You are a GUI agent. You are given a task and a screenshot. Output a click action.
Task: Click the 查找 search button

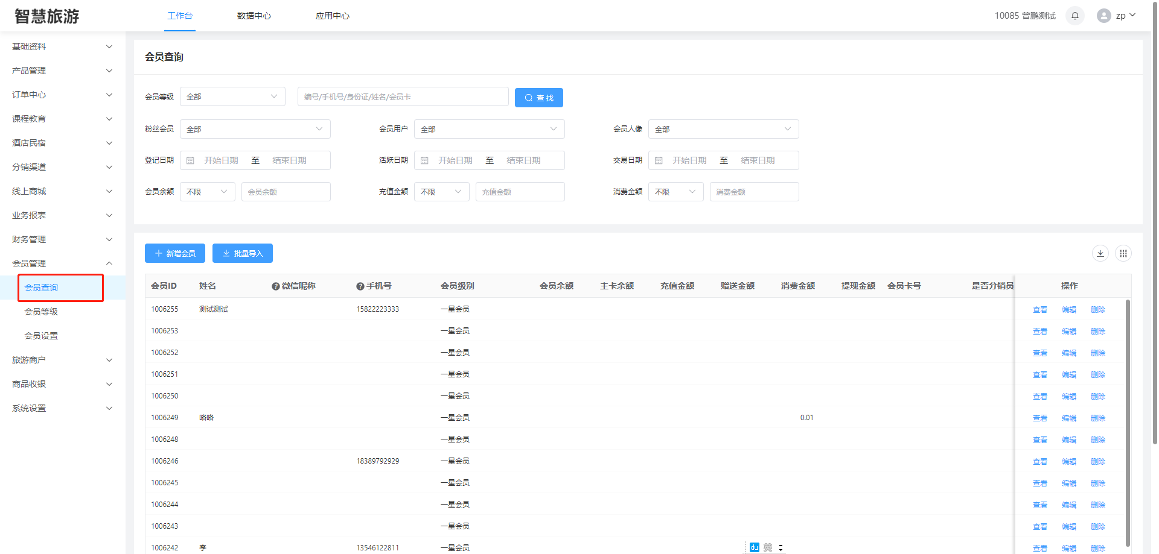pos(538,98)
